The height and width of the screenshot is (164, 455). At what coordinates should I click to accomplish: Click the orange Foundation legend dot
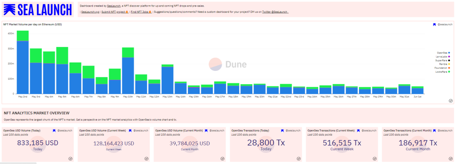(449, 68)
